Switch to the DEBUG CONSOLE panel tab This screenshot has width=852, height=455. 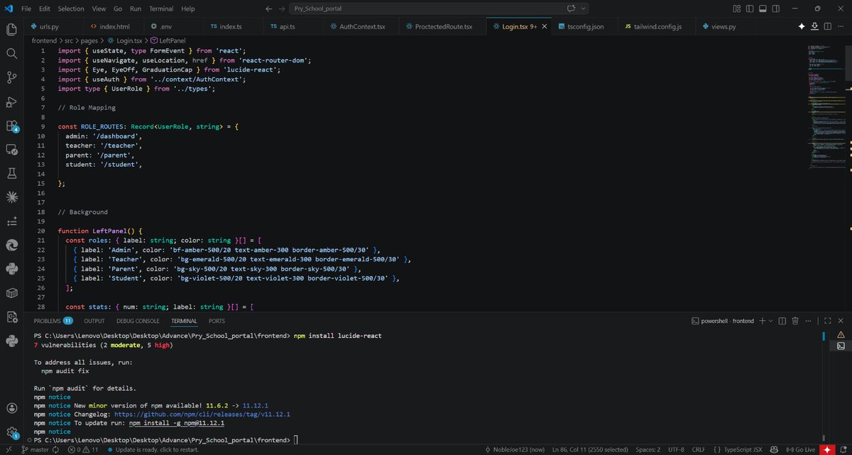(x=138, y=321)
